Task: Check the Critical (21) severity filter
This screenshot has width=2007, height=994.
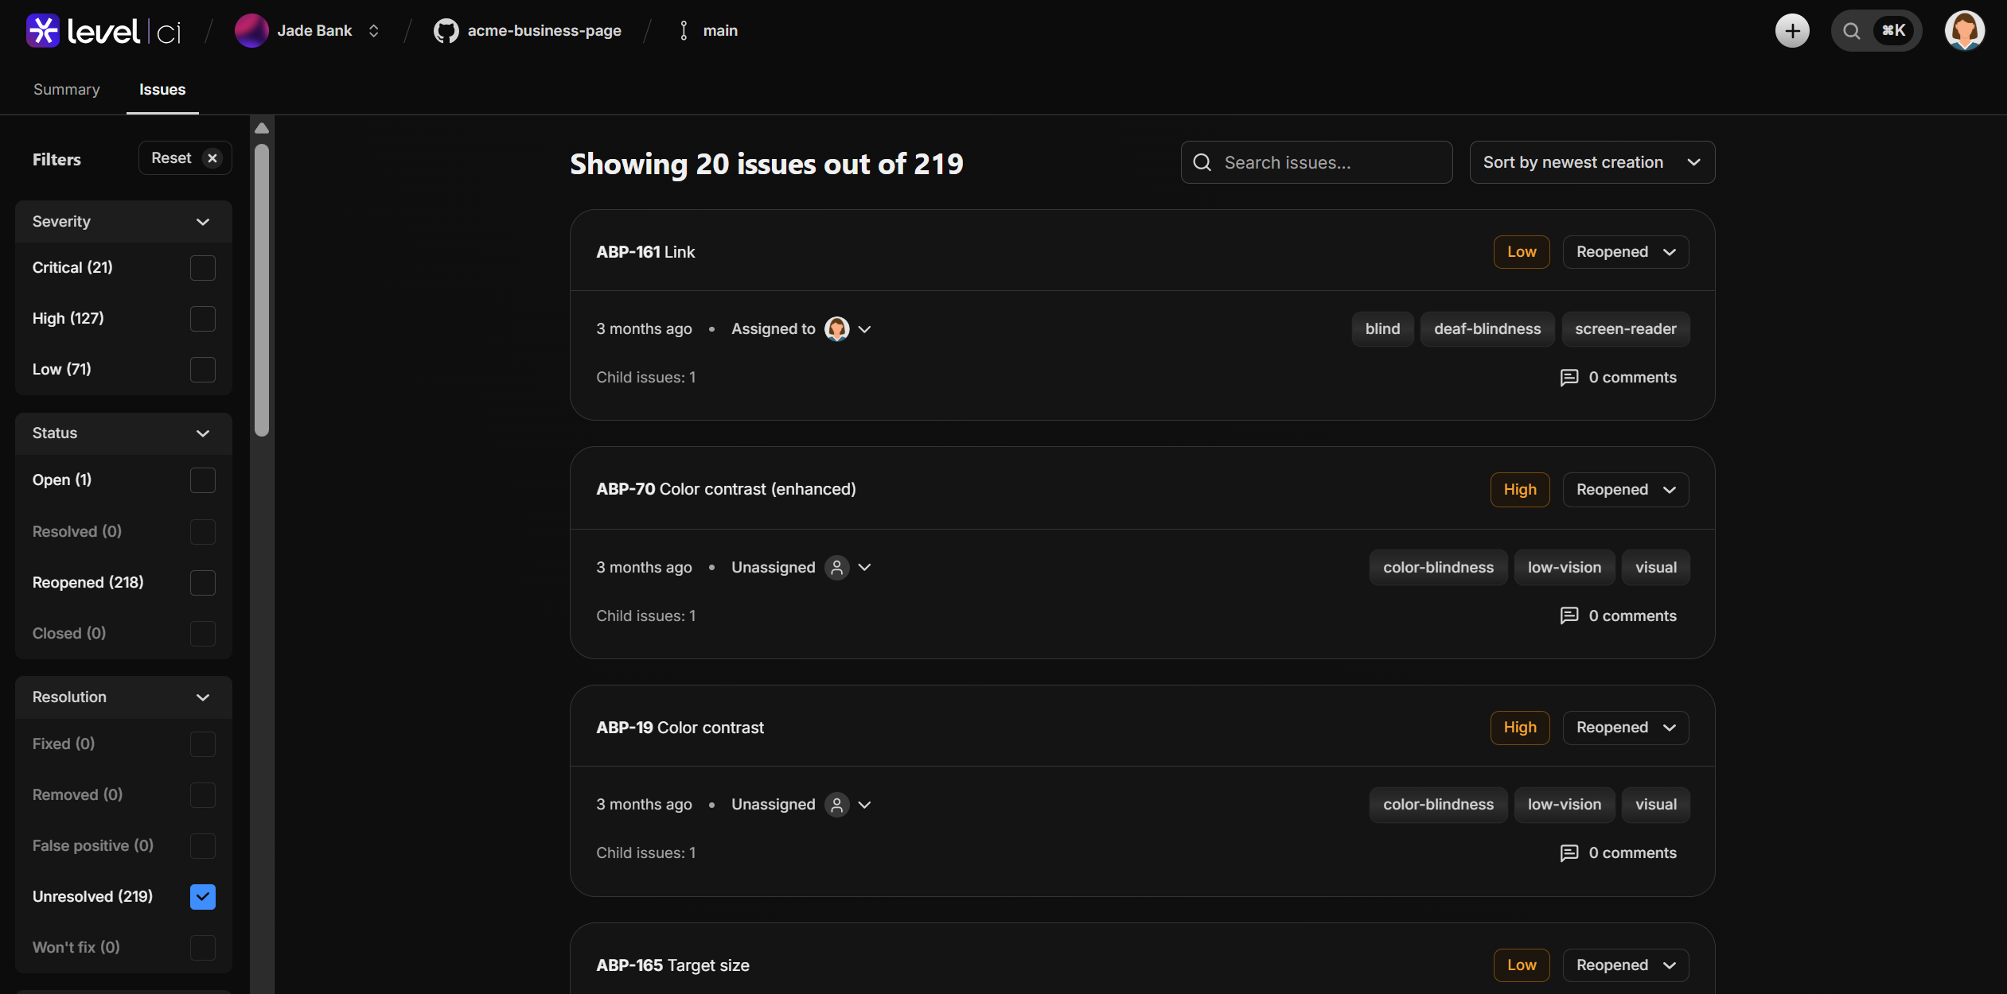Action: point(203,268)
